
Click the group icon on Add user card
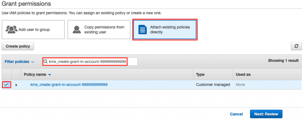[12, 30]
